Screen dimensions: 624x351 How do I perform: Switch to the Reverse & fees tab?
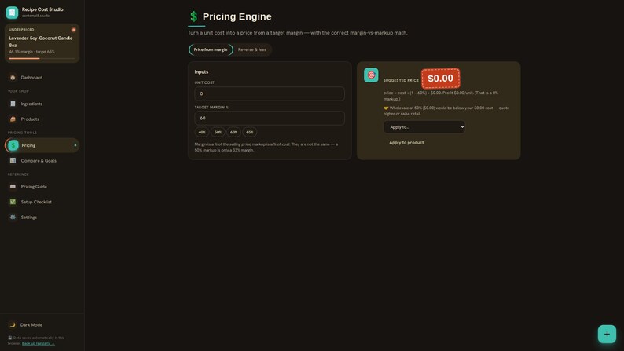[252, 49]
